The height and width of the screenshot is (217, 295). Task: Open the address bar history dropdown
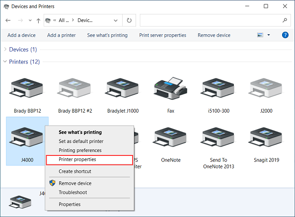[116, 20]
